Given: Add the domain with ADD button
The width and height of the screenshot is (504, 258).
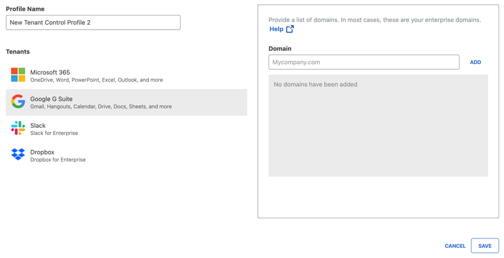Looking at the screenshot, I should tap(476, 62).
